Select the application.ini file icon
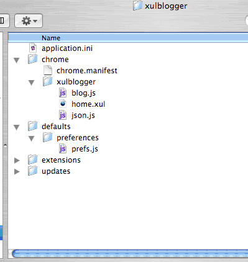Image resolution: width=248 pixels, height=262 pixels. 33,48
